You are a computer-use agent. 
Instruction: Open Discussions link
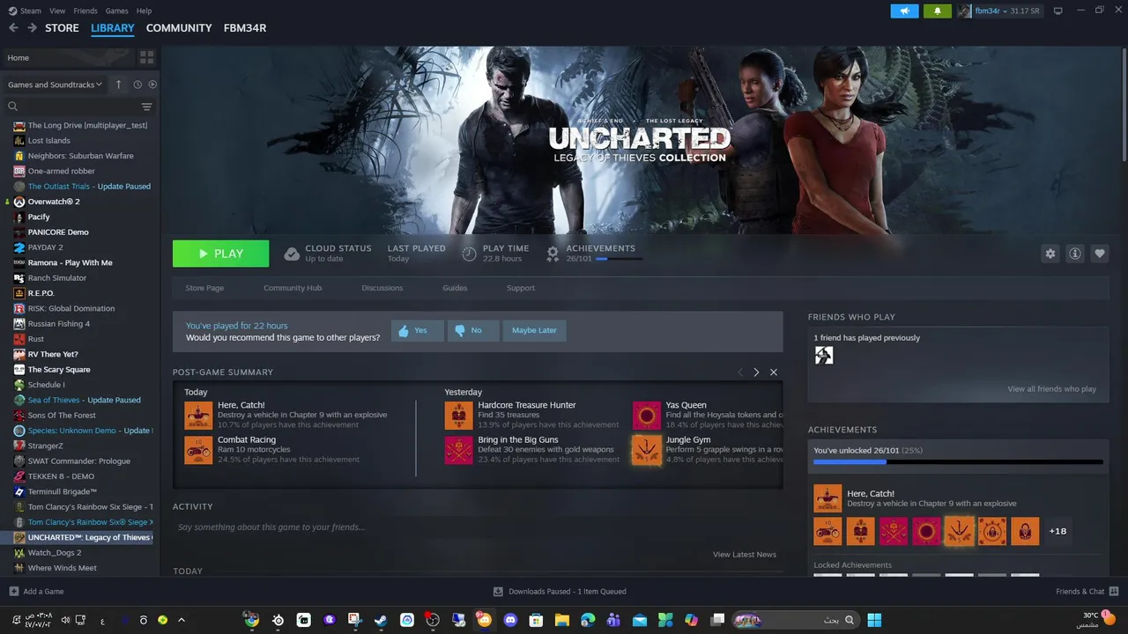(x=382, y=288)
